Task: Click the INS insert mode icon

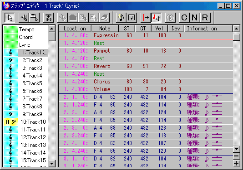Action: tap(48, 18)
